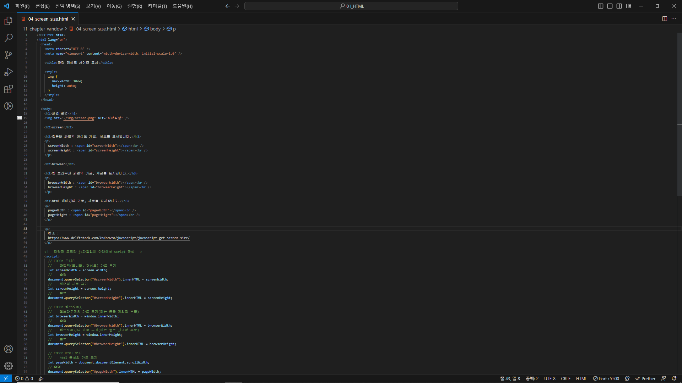Viewport: 682px width, 383px height.
Task: Open Run and Debug view
Action: (9, 72)
